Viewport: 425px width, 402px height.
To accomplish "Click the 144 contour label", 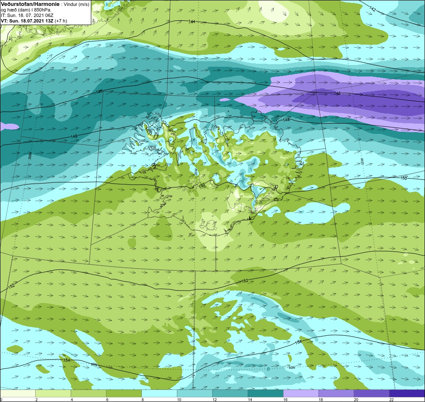I will click(192, 21).
